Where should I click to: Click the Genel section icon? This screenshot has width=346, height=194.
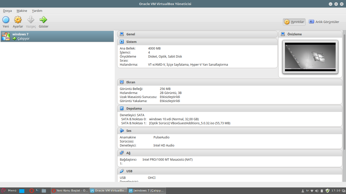pyautogui.click(x=122, y=34)
